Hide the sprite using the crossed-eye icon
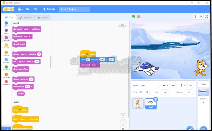Image resolution: width=212 pixels, height=131 pixels. (x=147, y=92)
